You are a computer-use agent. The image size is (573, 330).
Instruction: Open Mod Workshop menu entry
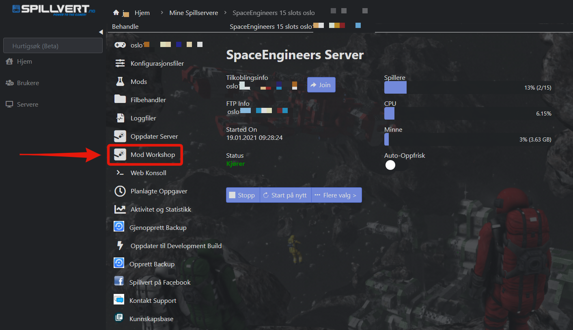click(153, 154)
